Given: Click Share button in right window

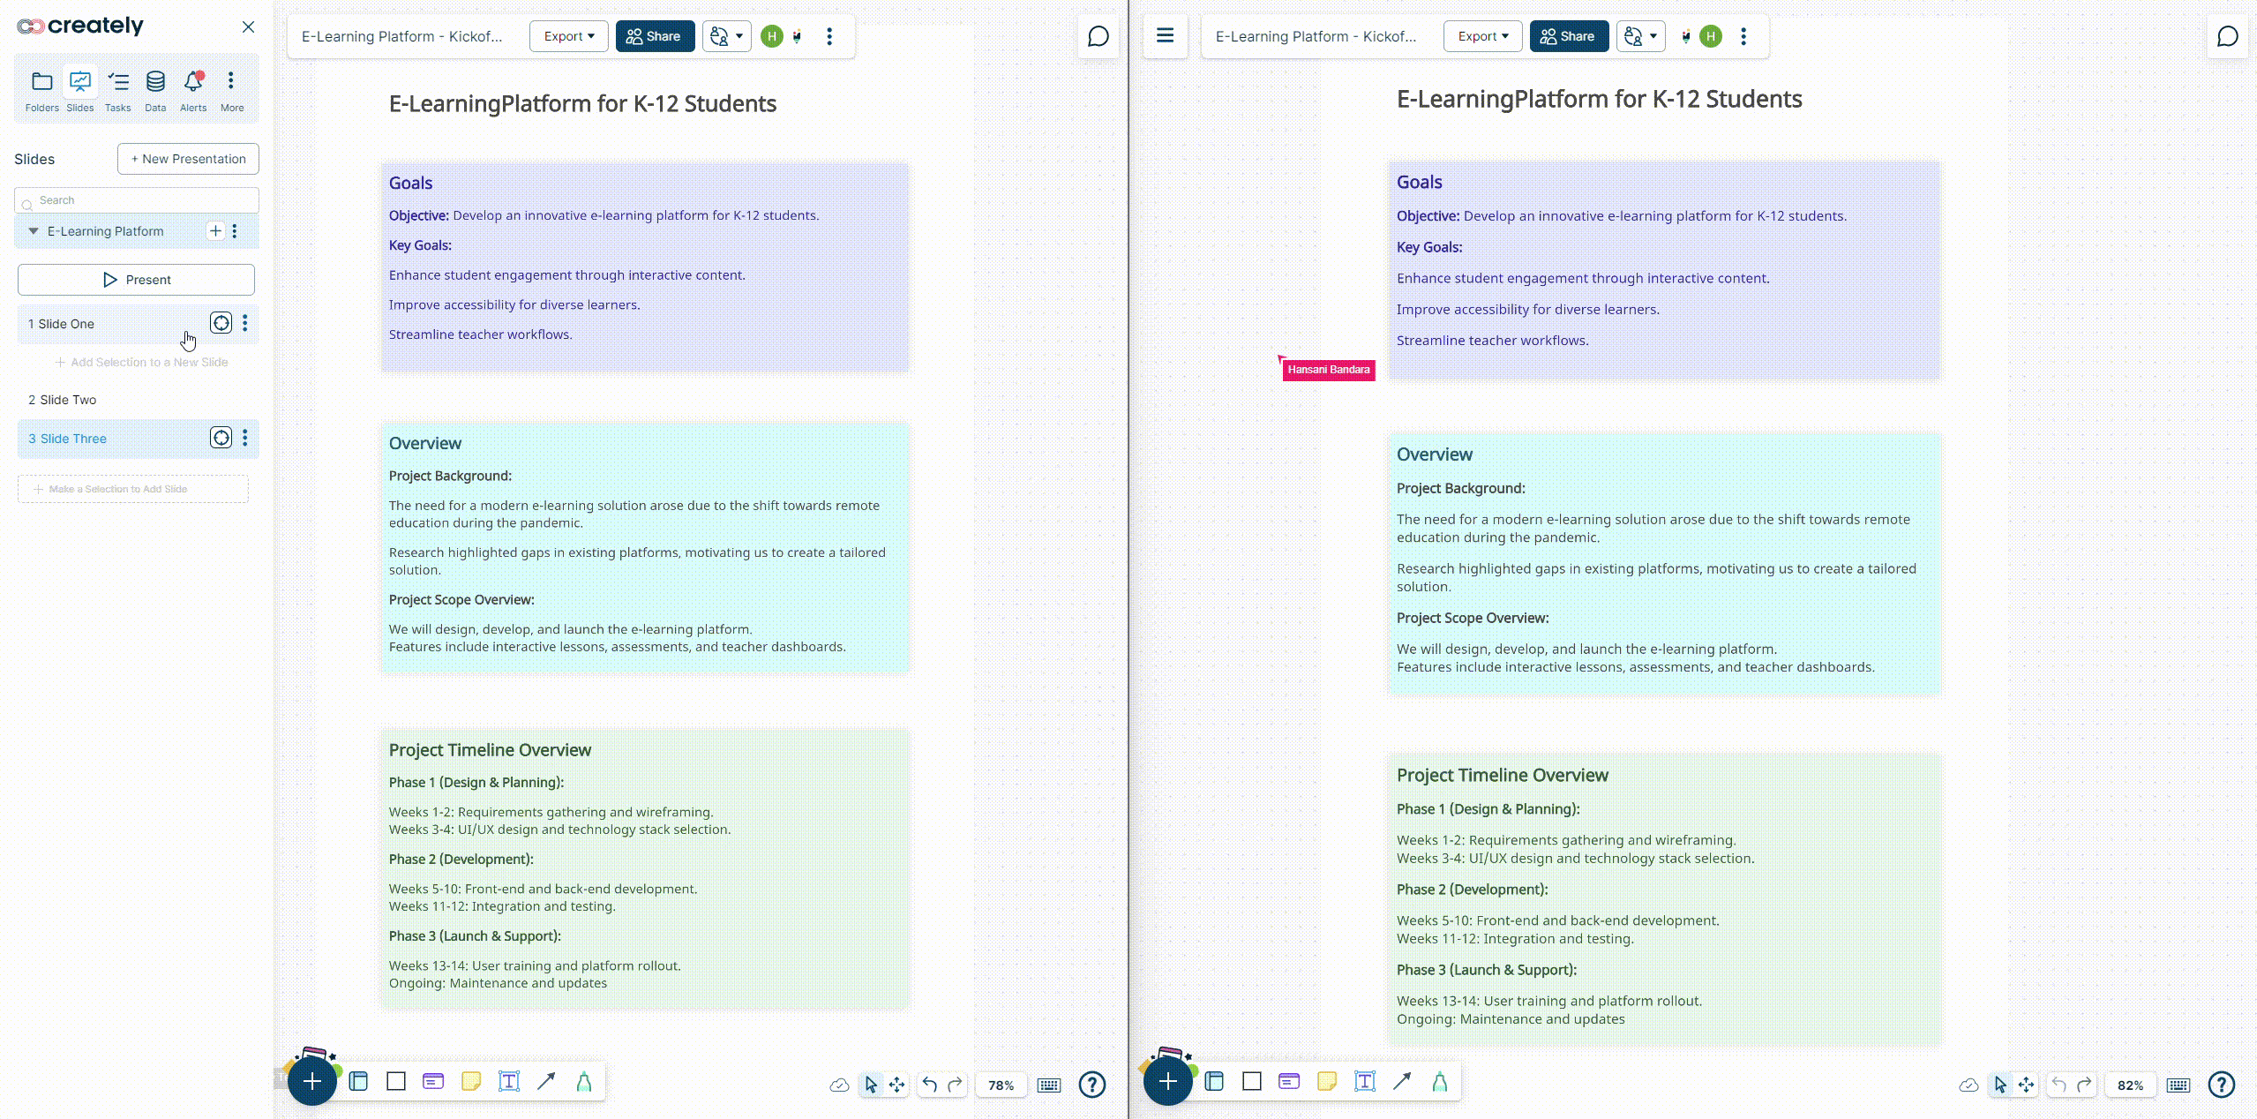Looking at the screenshot, I should tap(1568, 36).
